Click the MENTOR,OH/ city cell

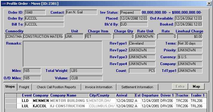102,101
